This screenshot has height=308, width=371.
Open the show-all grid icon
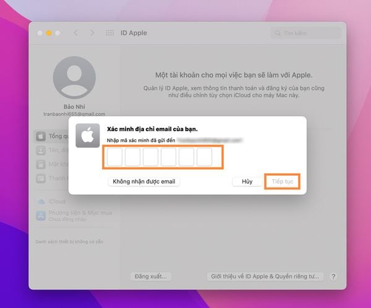[x=109, y=33]
